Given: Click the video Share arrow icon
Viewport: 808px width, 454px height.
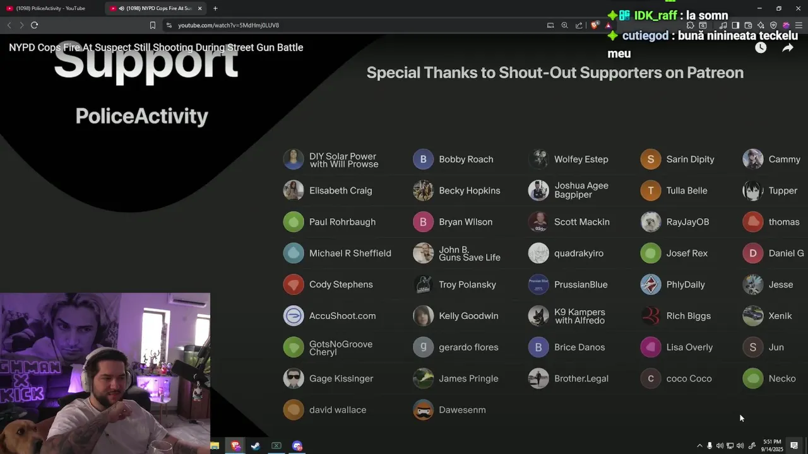Looking at the screenshot, I should 788,47.
